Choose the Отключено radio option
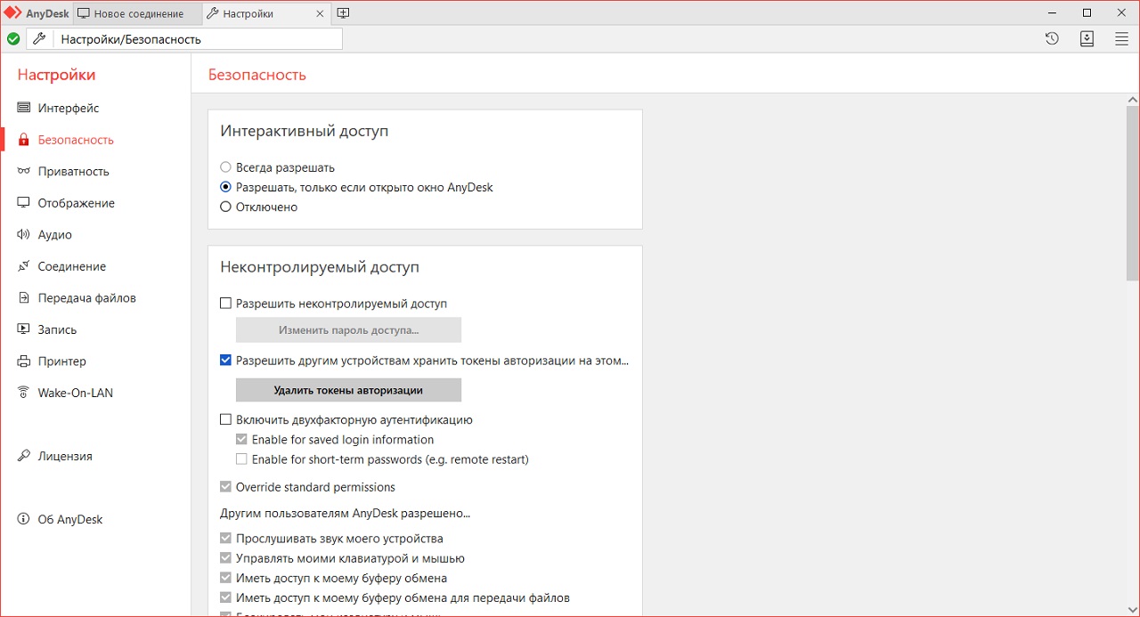The height and width of the screenshot is (617, 1140). pos(225,207)
